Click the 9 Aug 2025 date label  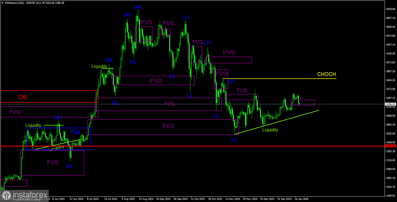click(x=128, y=199)
